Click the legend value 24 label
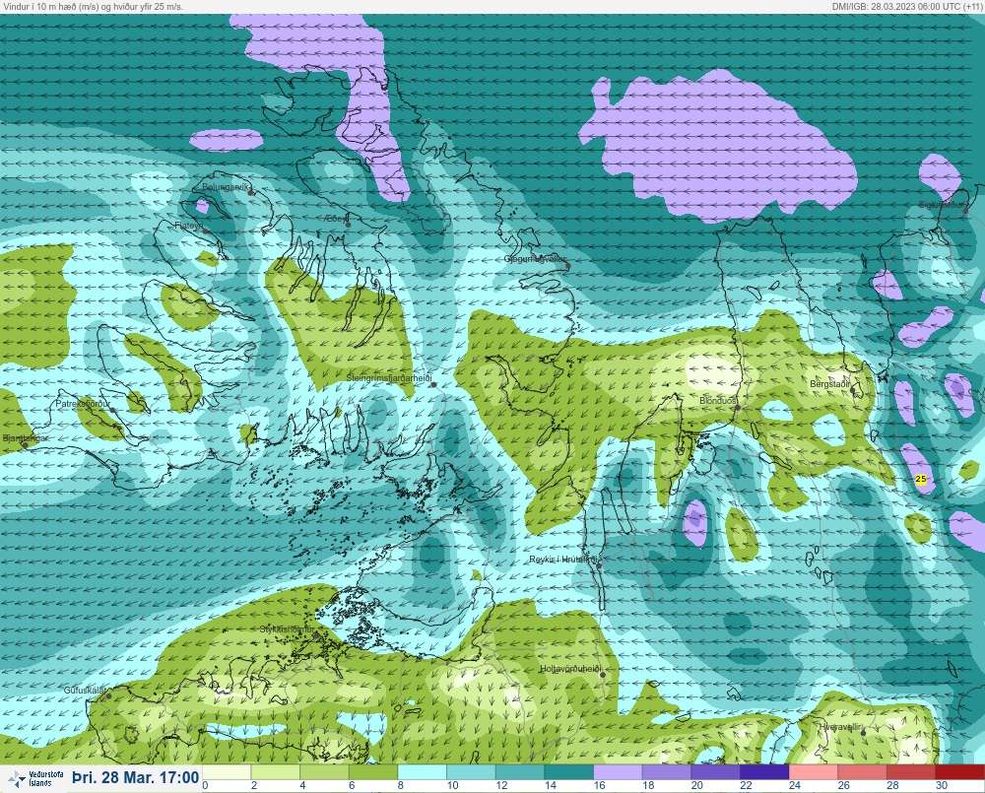The width and height of the screenshot is (985, 793). (x=795, y=785)
